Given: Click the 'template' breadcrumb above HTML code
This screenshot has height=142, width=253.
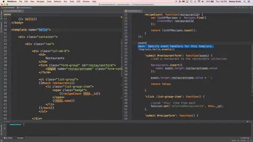Looking at the screenshot, I should [x=7, y=14].
